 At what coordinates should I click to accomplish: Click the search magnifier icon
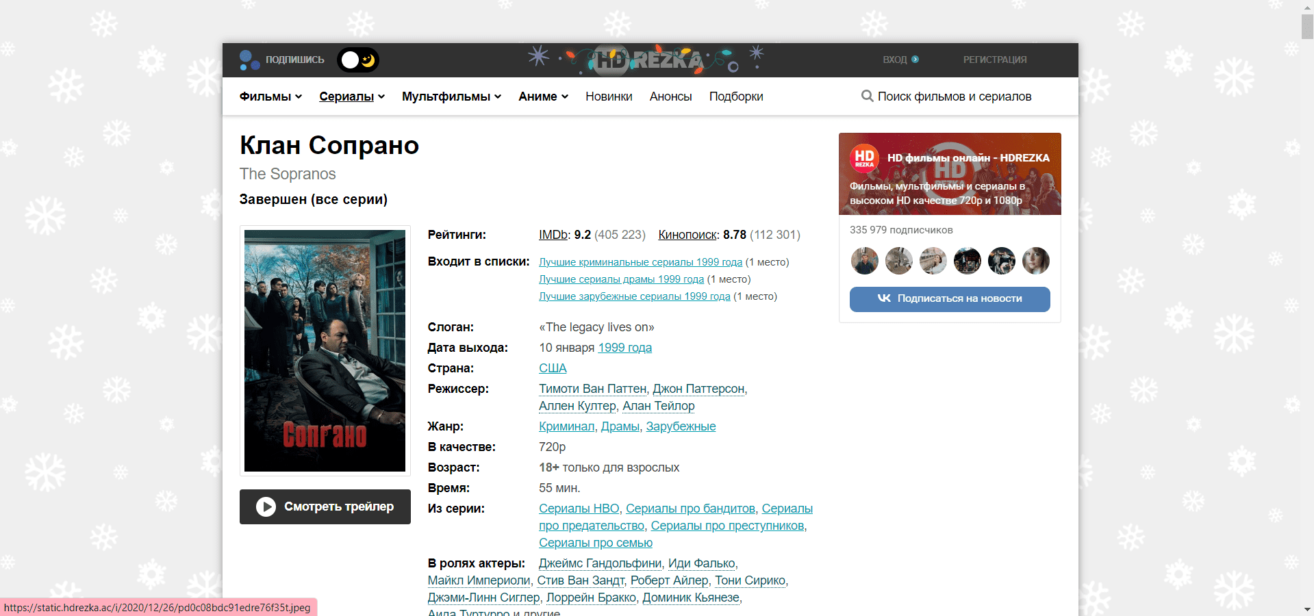pos(867,96)
